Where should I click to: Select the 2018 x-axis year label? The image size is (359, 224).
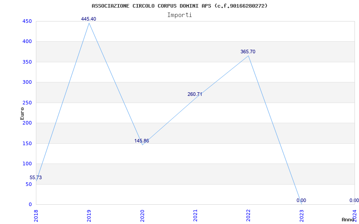(36, 215)
